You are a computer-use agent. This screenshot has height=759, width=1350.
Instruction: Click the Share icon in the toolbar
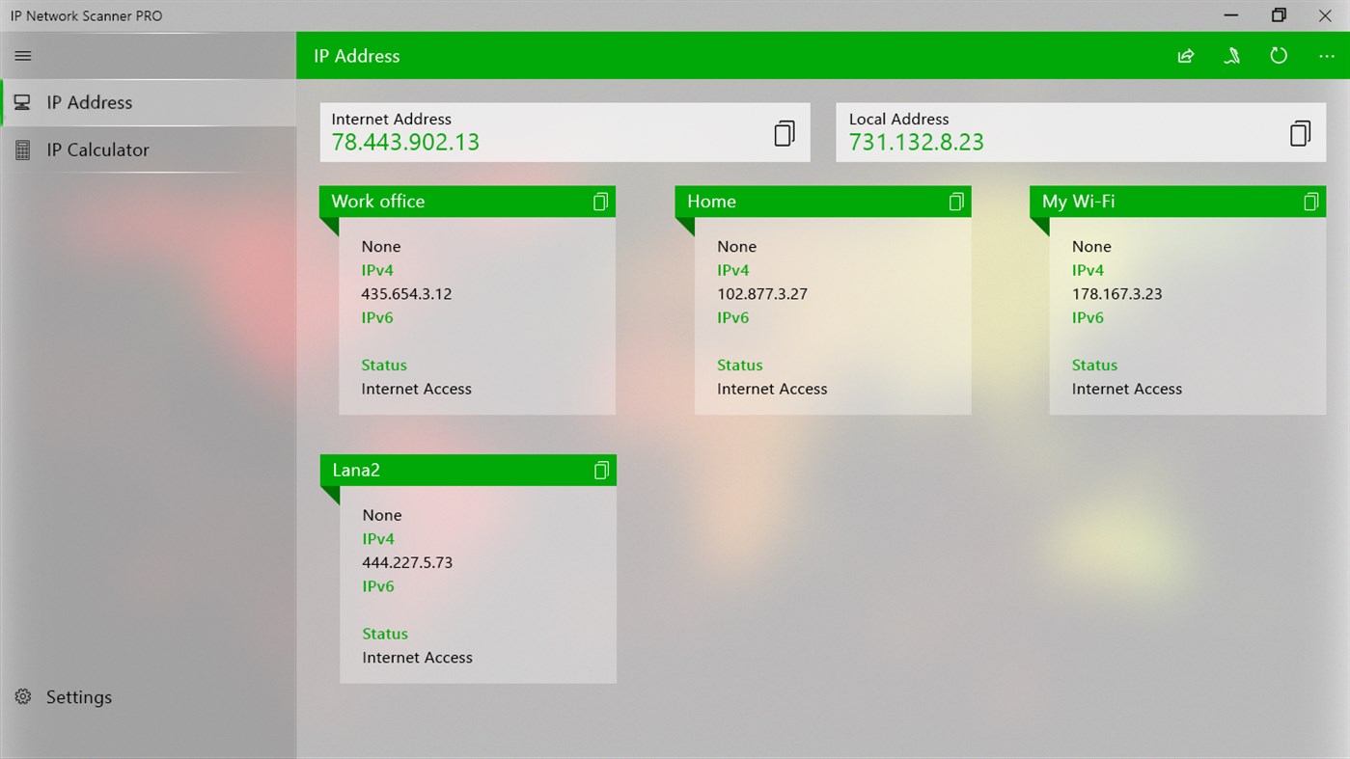[x=1185, y=55]
